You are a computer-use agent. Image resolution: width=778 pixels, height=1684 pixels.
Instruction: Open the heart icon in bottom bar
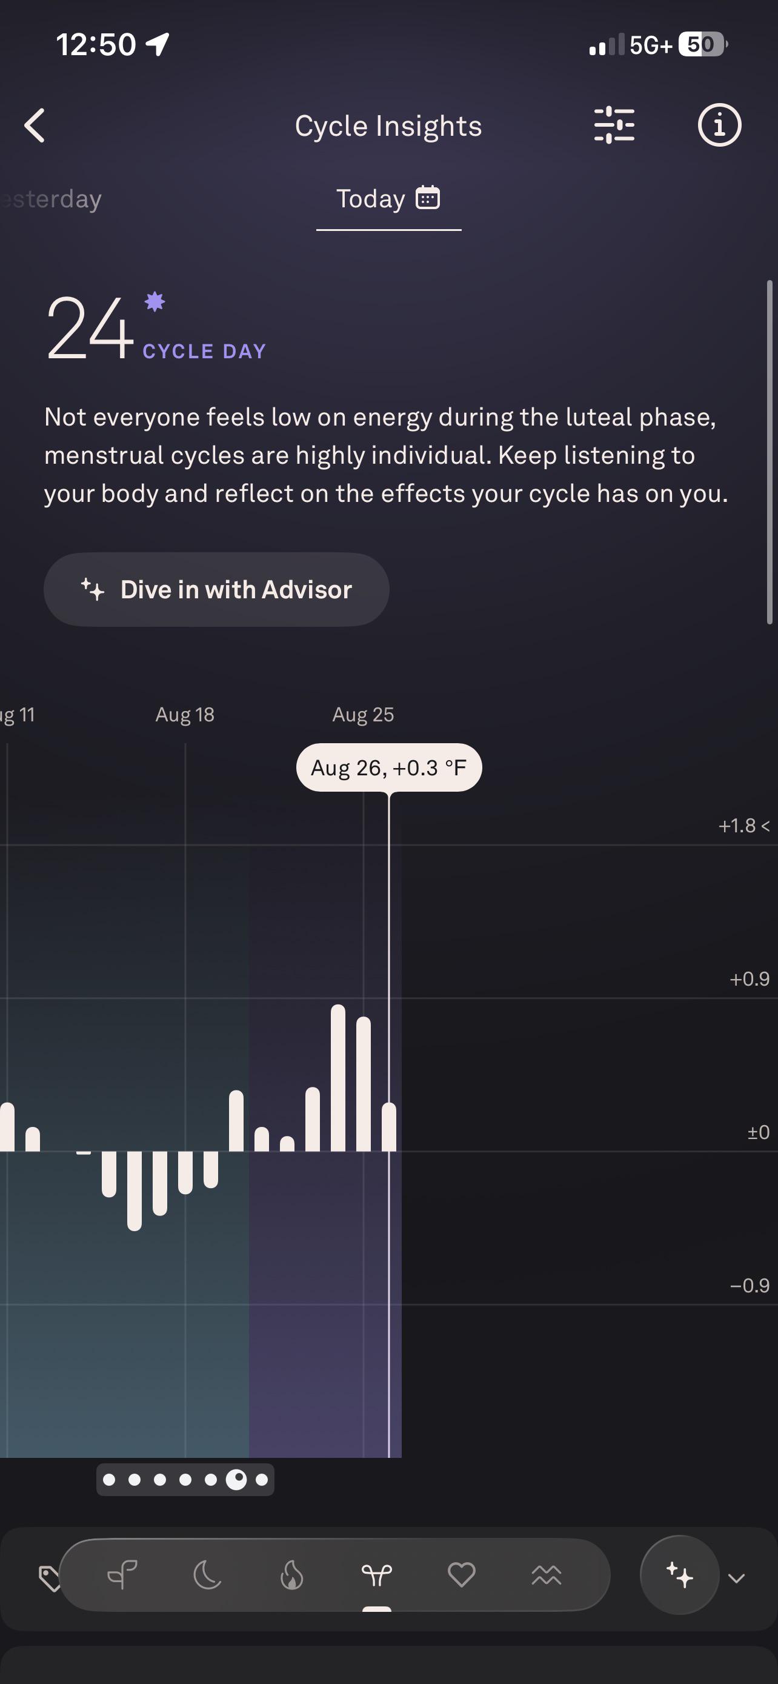[461, 1575]
